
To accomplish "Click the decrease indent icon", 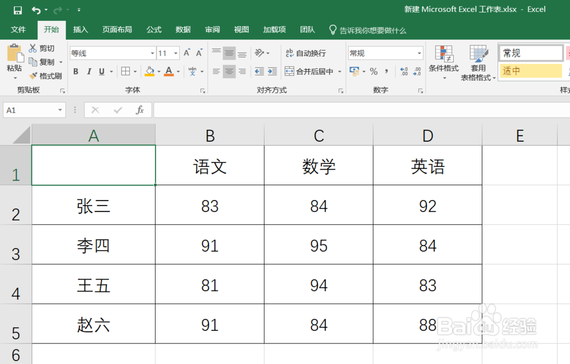I will tap(259, 71).
